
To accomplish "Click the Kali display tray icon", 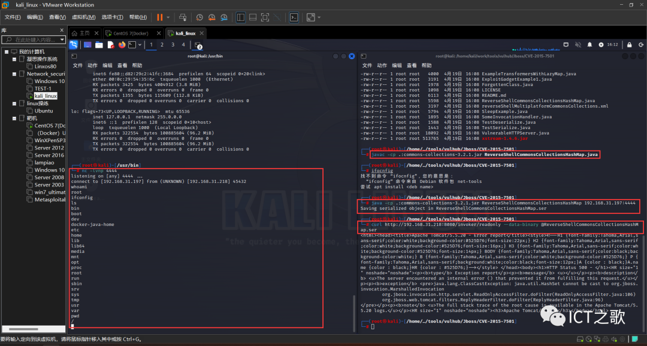I will (x=566, y=45).
